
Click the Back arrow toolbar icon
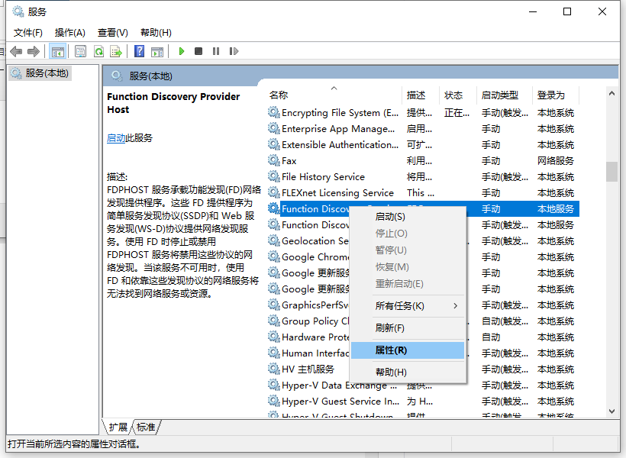coord(16,51)
